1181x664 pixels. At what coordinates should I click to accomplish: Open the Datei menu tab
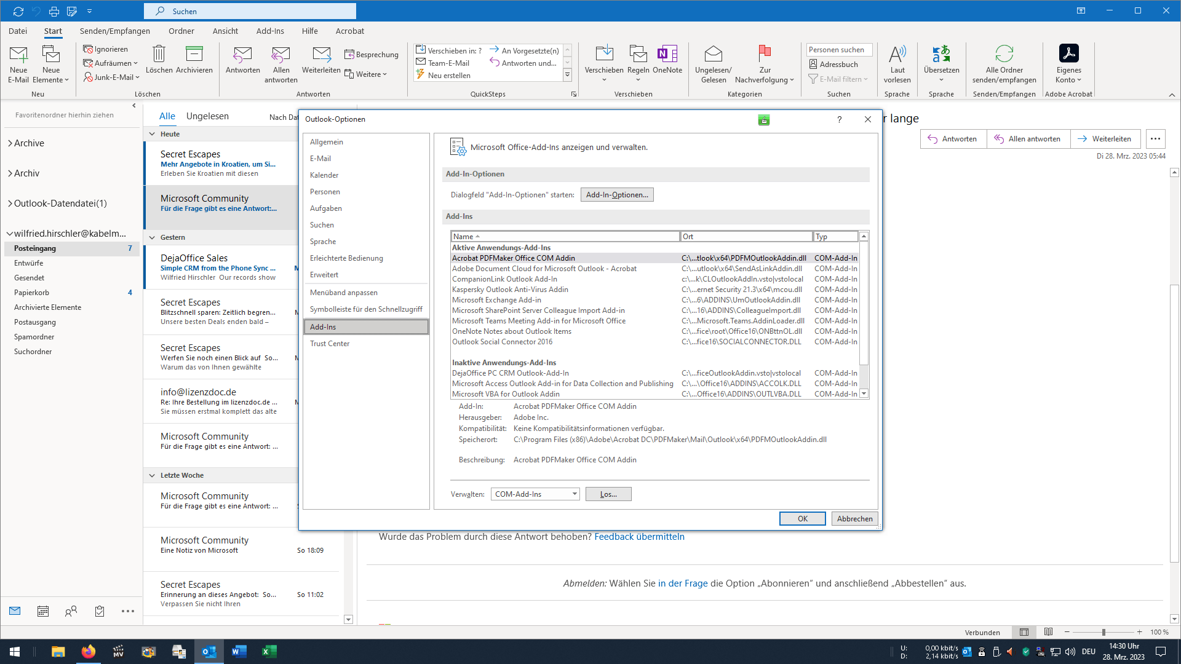point(18,31)
